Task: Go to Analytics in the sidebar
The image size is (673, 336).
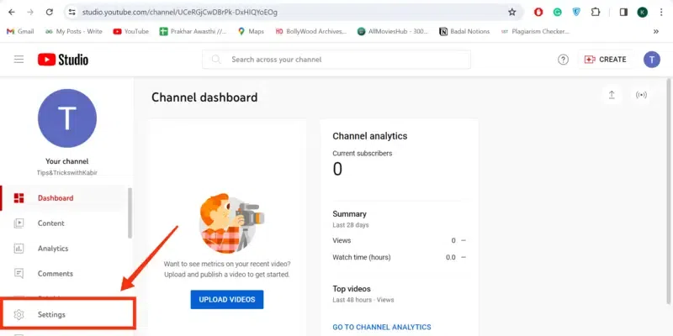Action: click(53, 249)
